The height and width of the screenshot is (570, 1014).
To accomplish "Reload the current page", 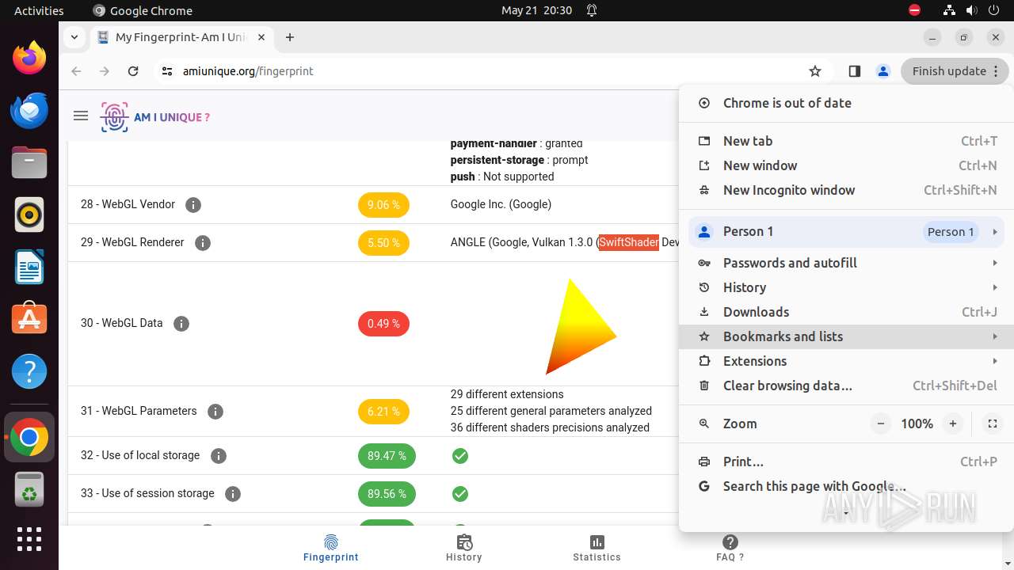I will pos(133,71).
